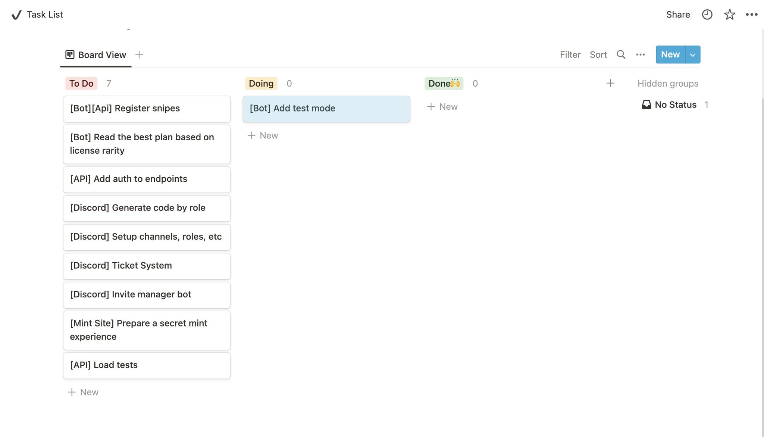The image size is (764, 437).
Task: Add new card under Done column
Action: 442,106
